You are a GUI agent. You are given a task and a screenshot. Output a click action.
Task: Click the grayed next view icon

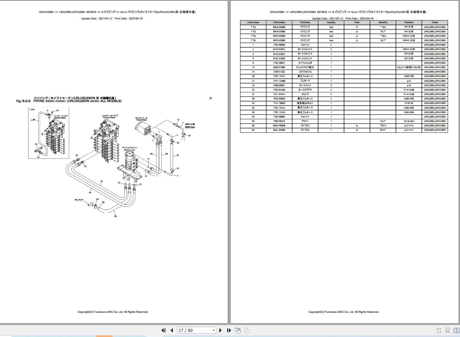[x=247, y=330]
